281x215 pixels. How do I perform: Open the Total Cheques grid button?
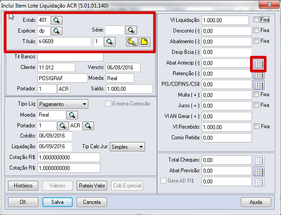click(258, 161)
